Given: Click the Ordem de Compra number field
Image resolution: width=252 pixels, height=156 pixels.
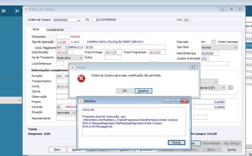Looking at the screenshot, I should 65,20.
